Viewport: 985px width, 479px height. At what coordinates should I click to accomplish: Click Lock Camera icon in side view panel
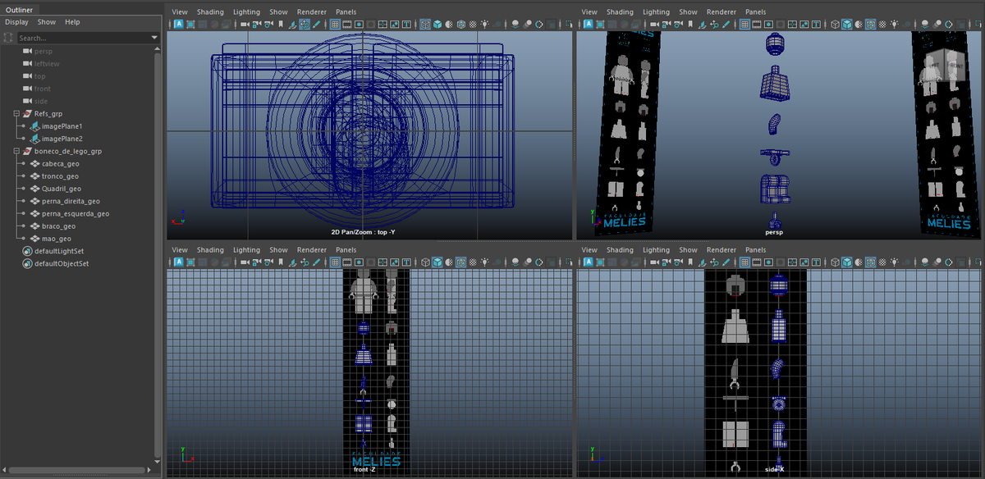pos(667,262)
